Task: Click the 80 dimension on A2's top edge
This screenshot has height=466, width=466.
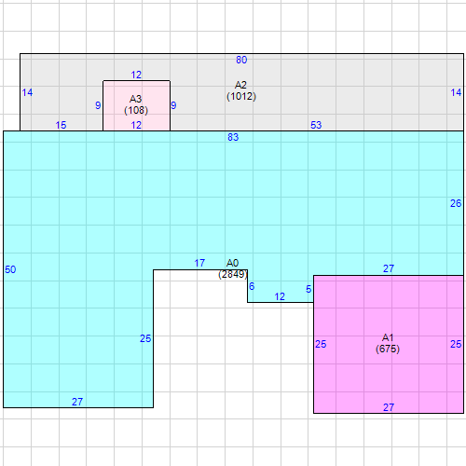Action: click(x=241, y=60)
